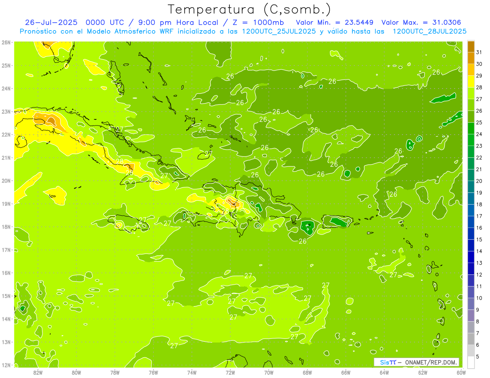Click the 20N latitude axis label
Screen dimensions: 490x378
[6, 181]
